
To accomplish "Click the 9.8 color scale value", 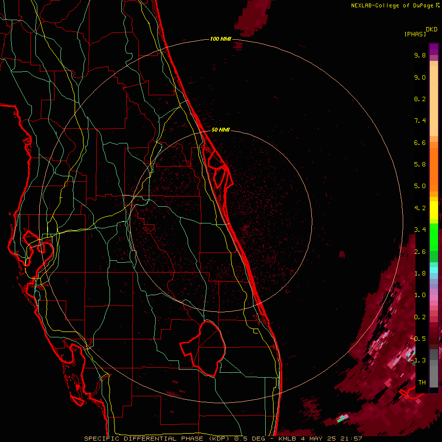I will (x=420, y=55).
